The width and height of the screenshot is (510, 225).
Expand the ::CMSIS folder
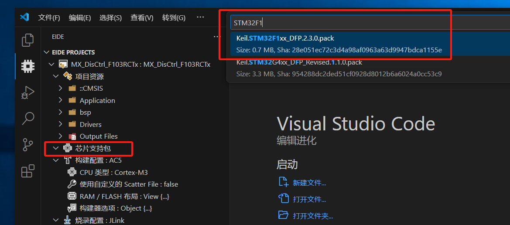tap(60, 88)
